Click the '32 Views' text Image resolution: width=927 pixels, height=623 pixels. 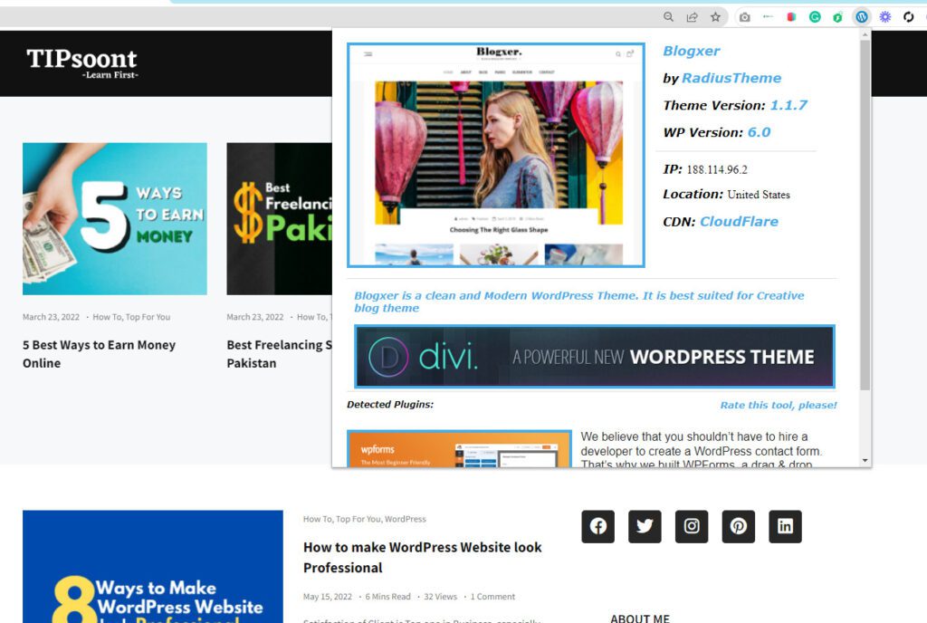point(441,597)
